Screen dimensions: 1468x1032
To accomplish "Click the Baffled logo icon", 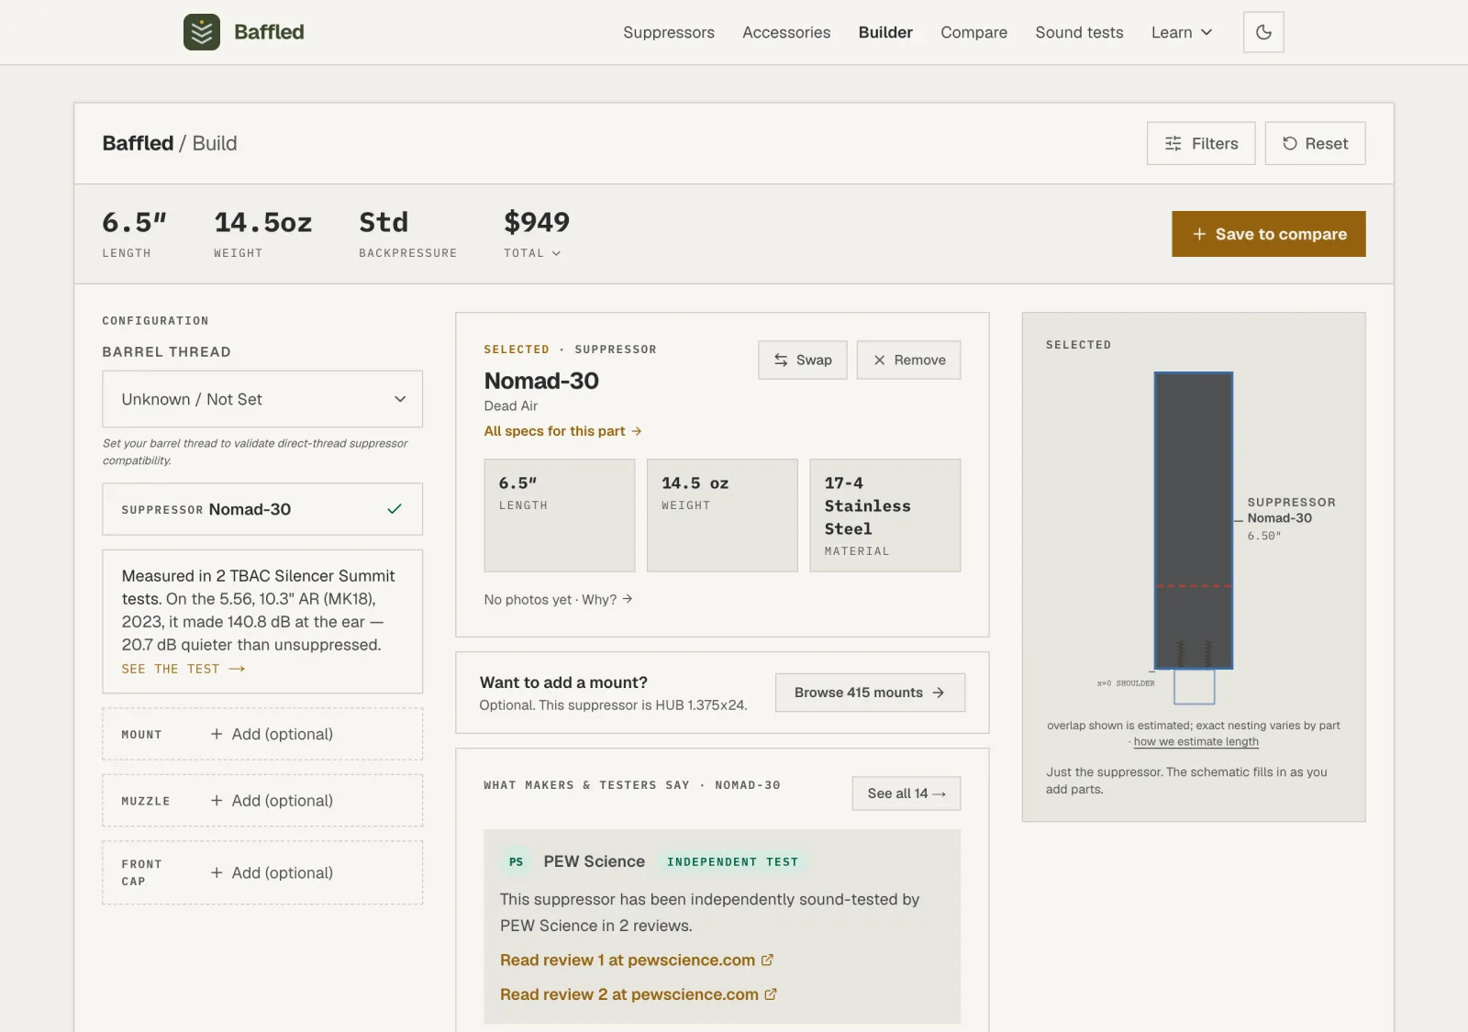I will pos(202,32).
